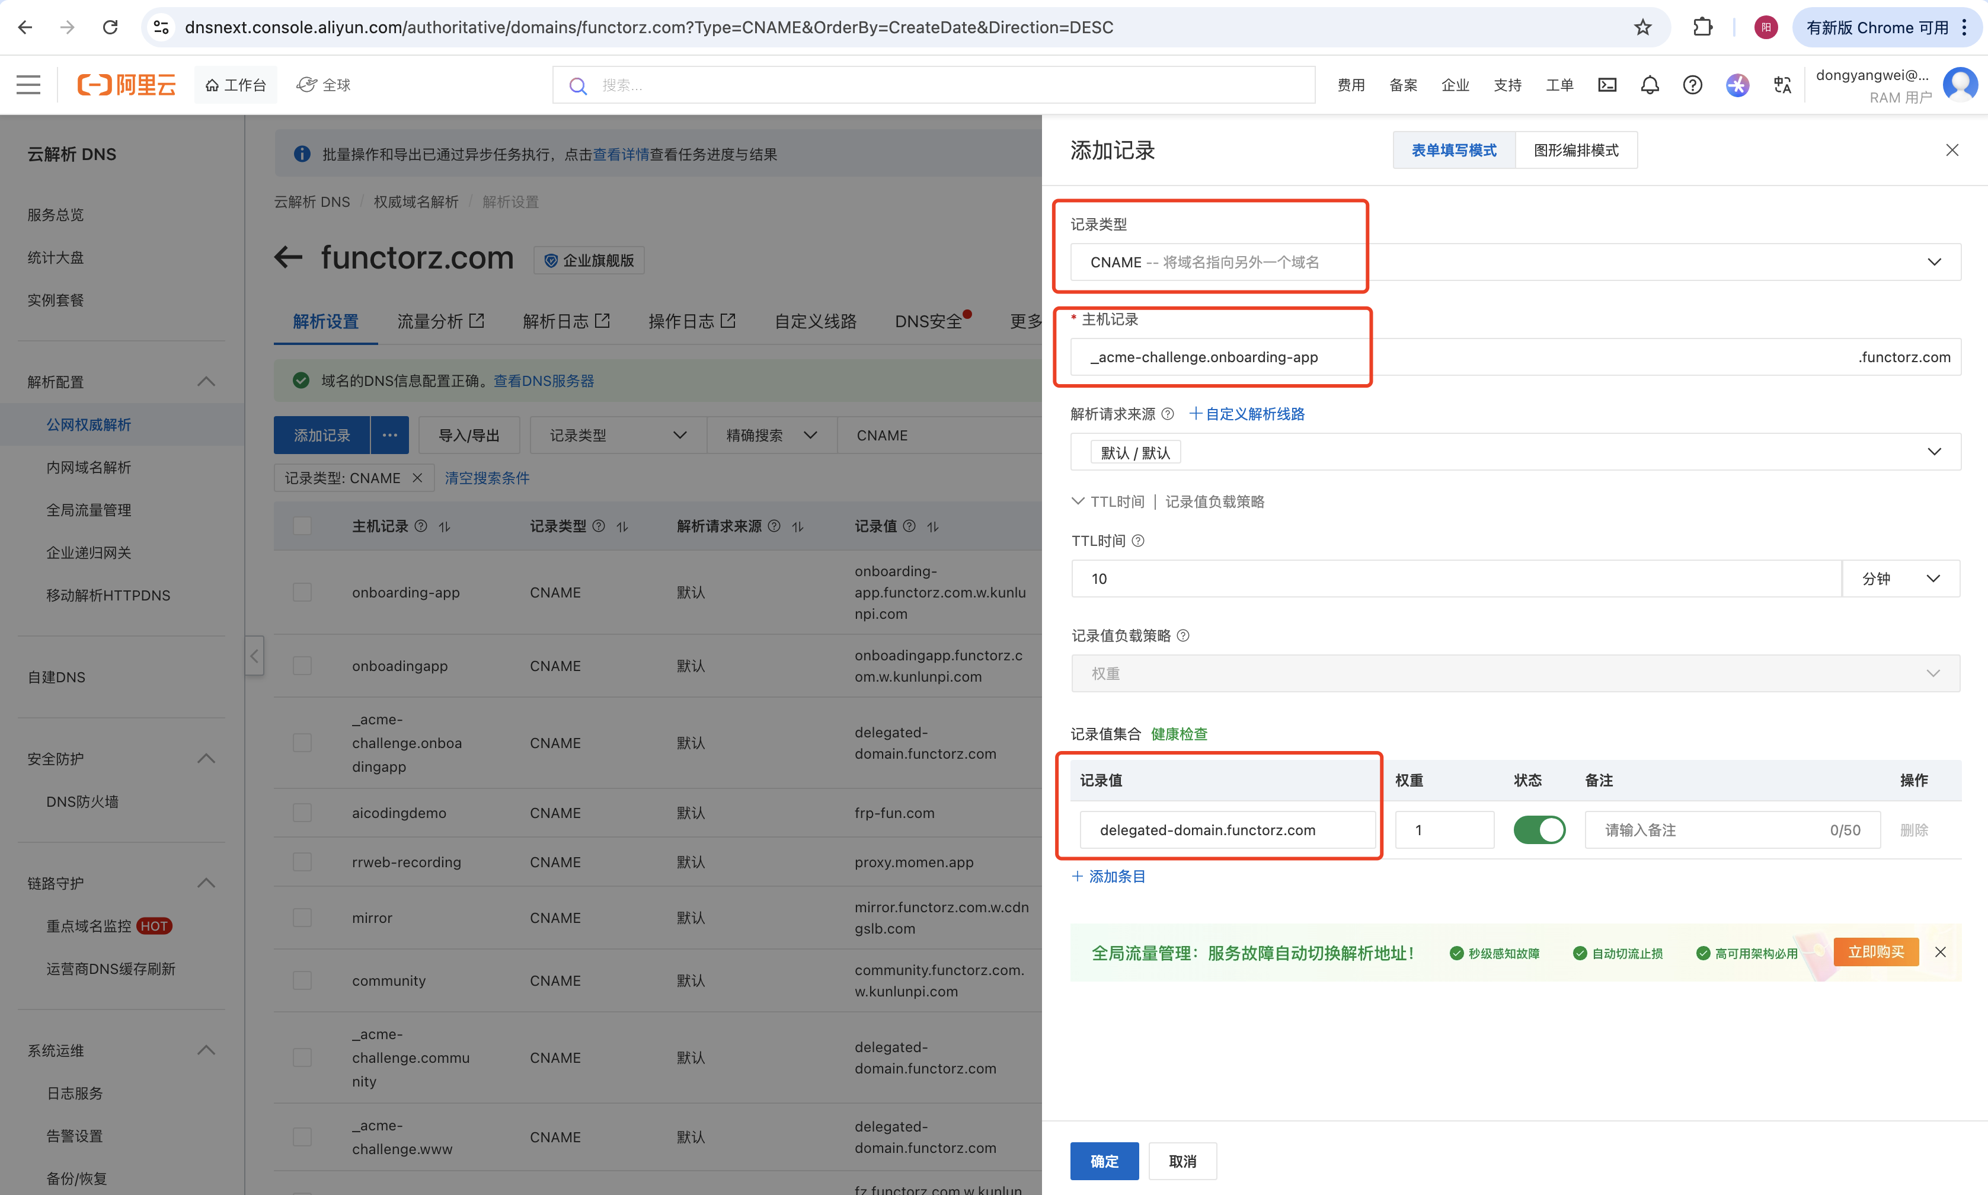Viewport: 1988px width, 1195px height.
Task: Open the 分钟 TTL unit dropdown
Action: (1900, 579)
